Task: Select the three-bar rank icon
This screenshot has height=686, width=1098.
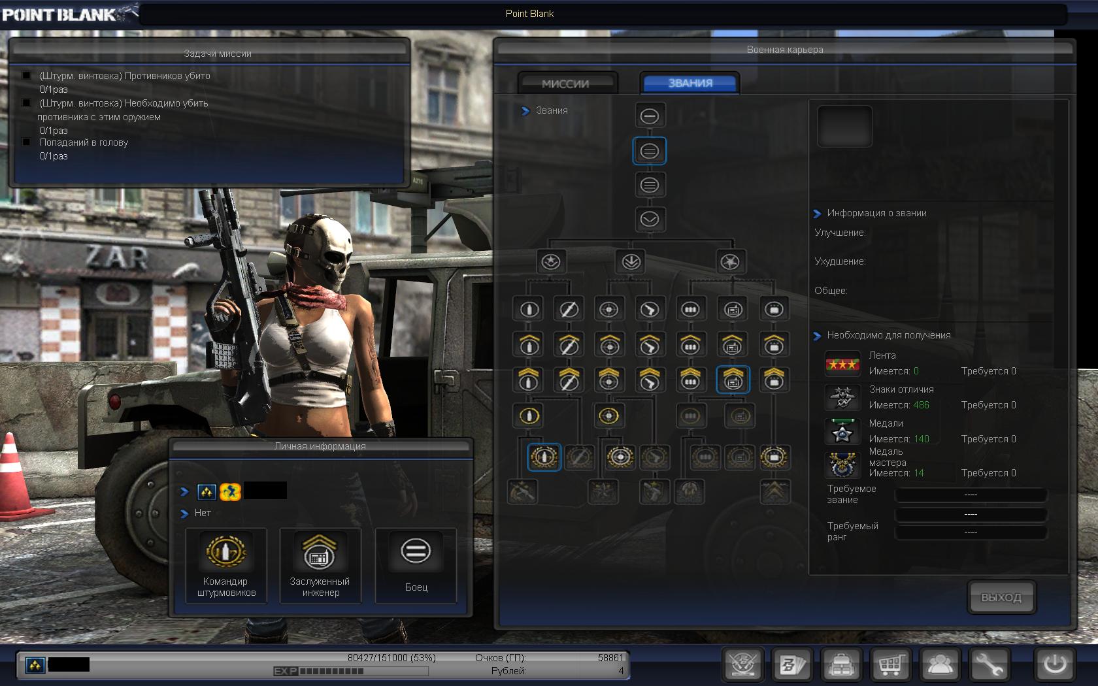Action: pos(649,185)
